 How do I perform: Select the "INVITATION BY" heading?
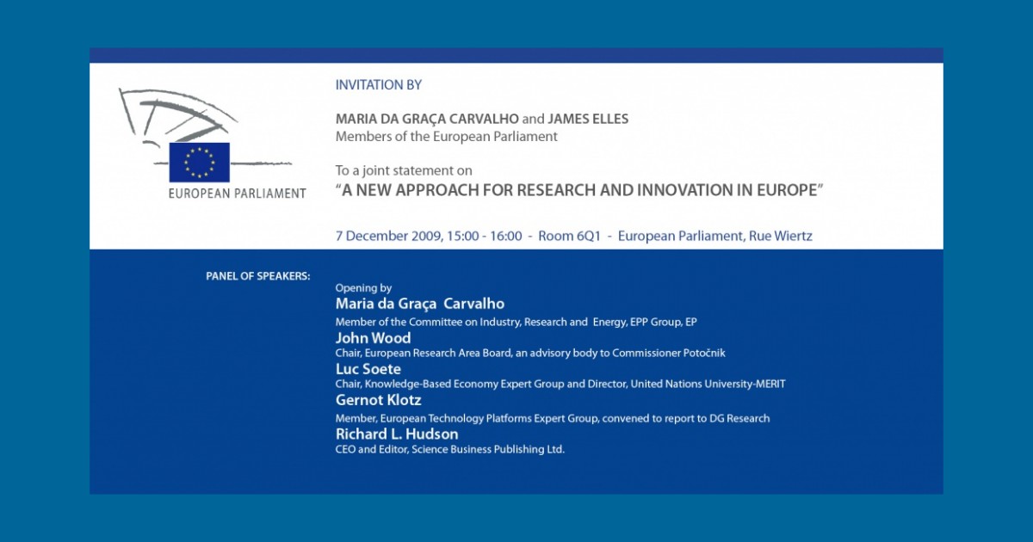379,85
